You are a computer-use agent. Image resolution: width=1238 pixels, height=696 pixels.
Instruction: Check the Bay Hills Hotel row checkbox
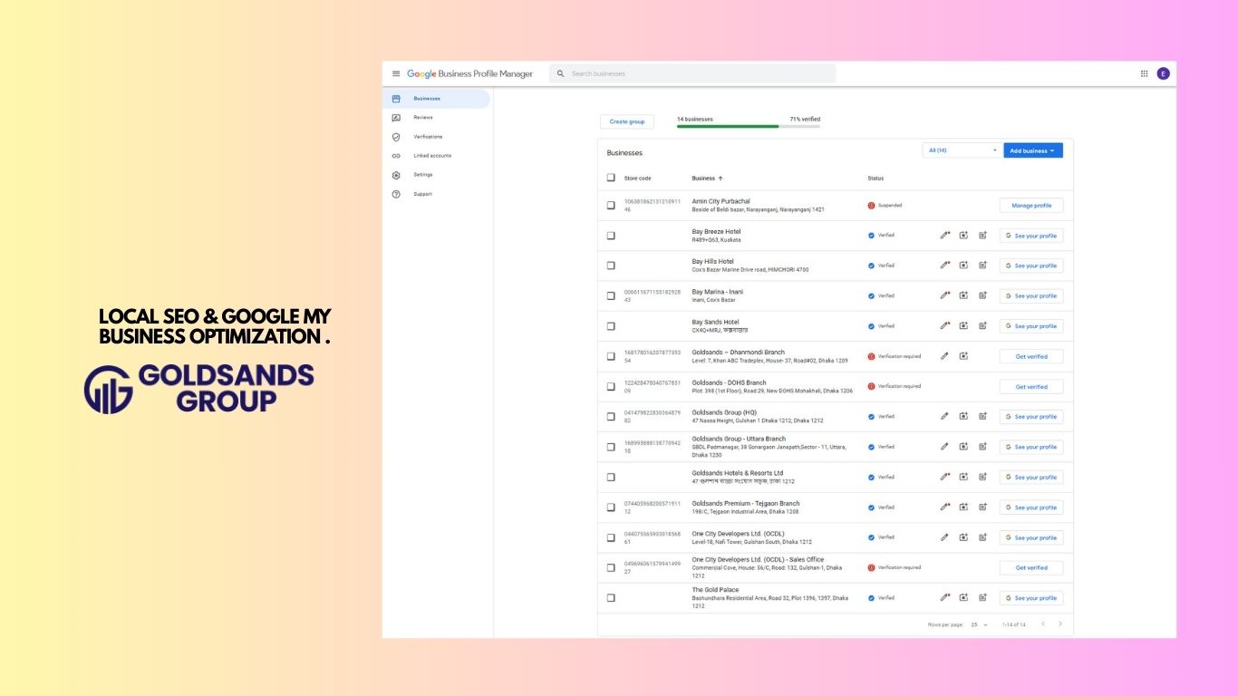coord(611,266)
